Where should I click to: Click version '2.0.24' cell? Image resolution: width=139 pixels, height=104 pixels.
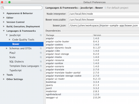coord(97,98)
